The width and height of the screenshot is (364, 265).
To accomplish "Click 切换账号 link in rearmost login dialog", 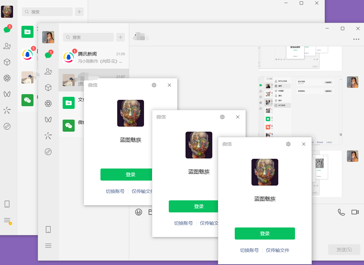I will (115, 191).
